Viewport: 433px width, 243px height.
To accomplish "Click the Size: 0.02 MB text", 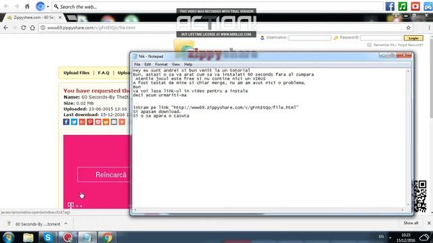I will pos(78,103).
